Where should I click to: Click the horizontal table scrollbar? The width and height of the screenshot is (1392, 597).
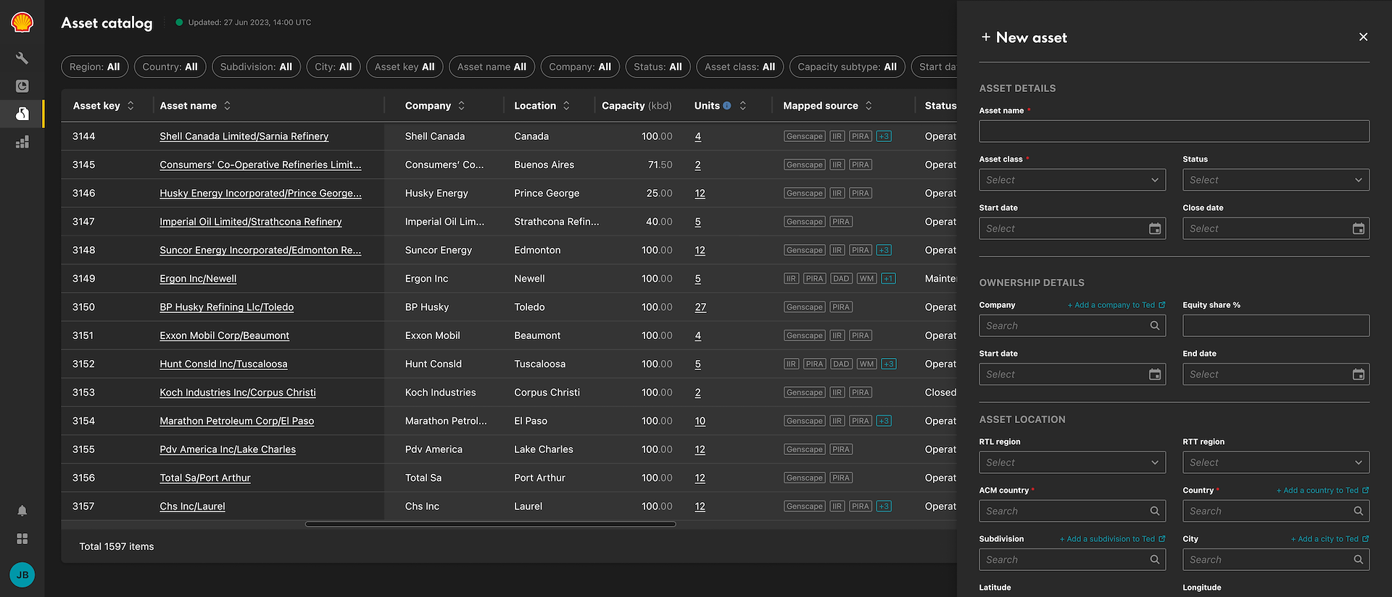click(x=490, y=524)
